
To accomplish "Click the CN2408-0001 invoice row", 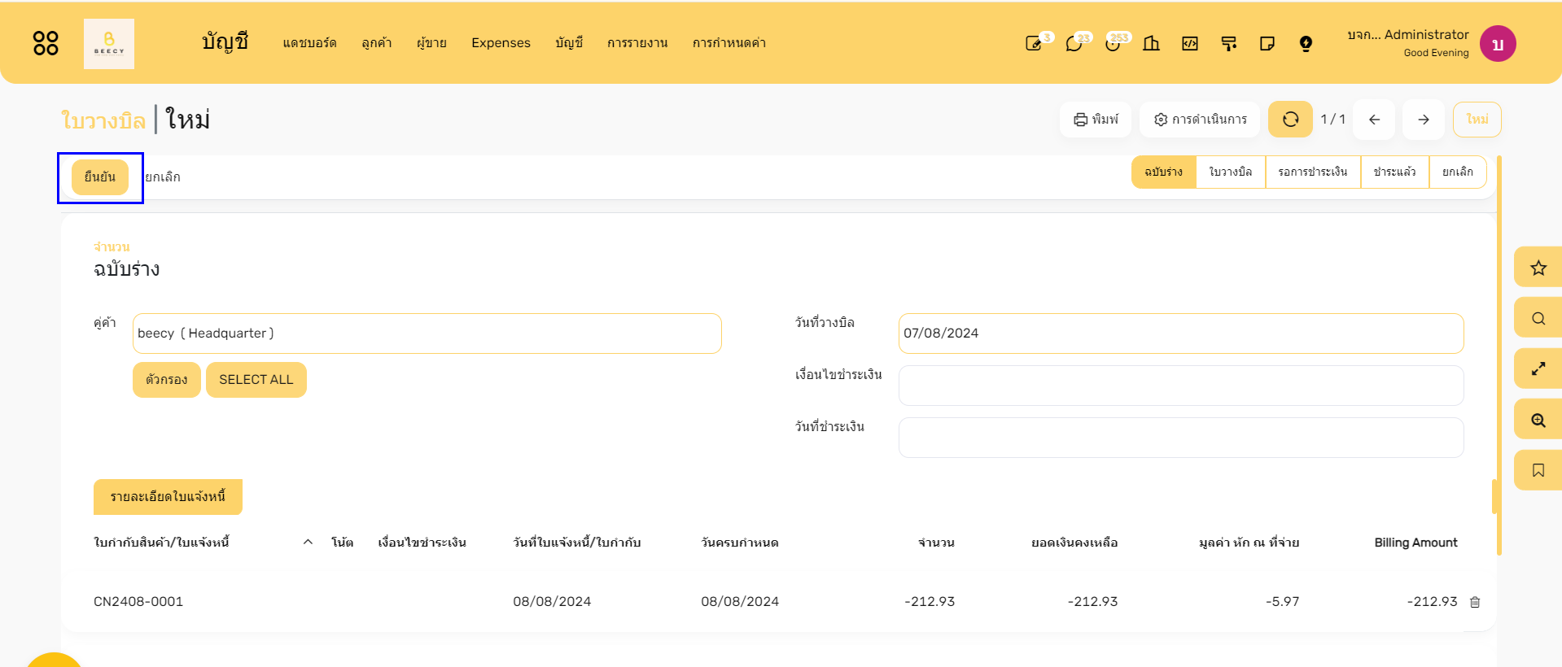I will click(x=779, y=602).
